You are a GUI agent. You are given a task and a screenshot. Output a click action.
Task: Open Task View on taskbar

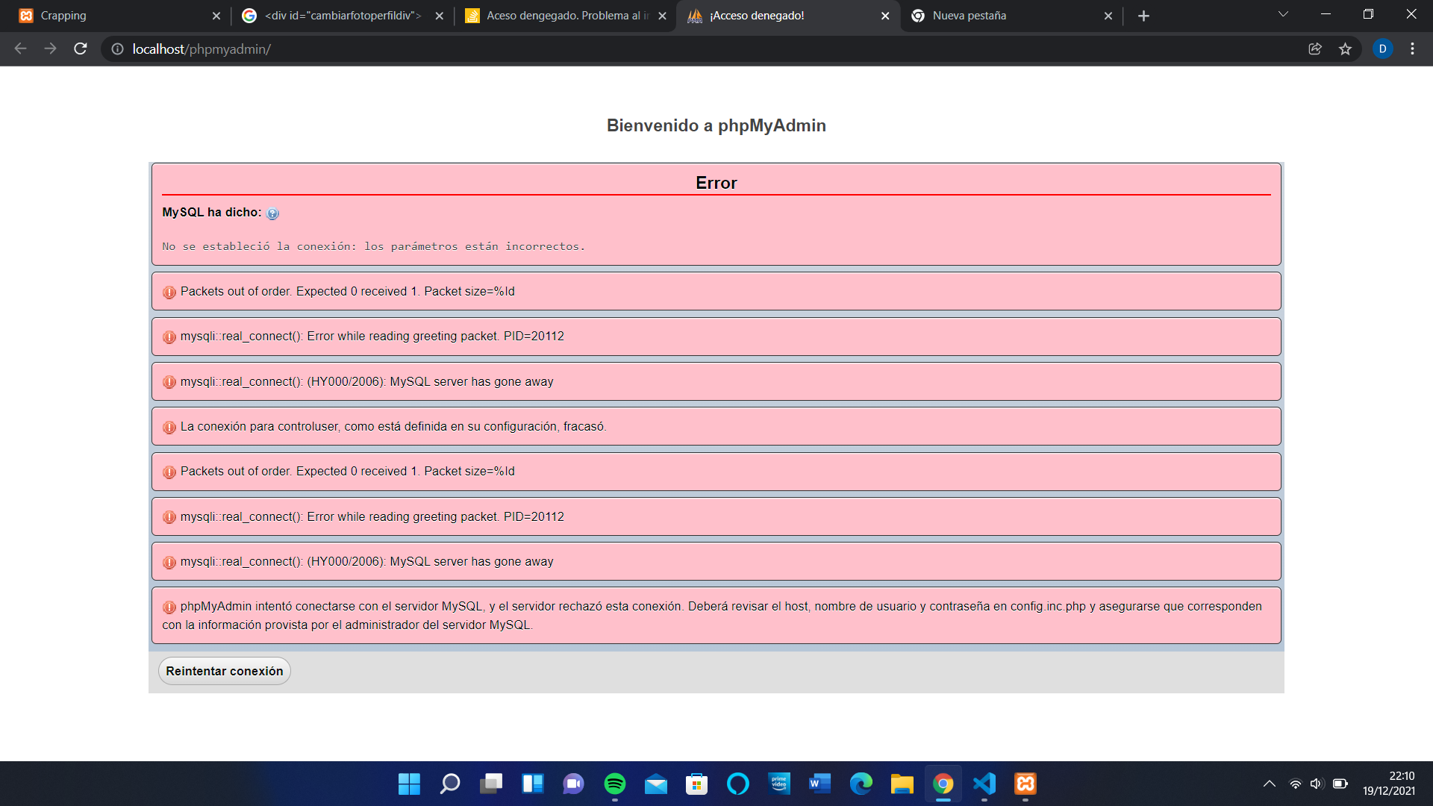tap(491, 784)
